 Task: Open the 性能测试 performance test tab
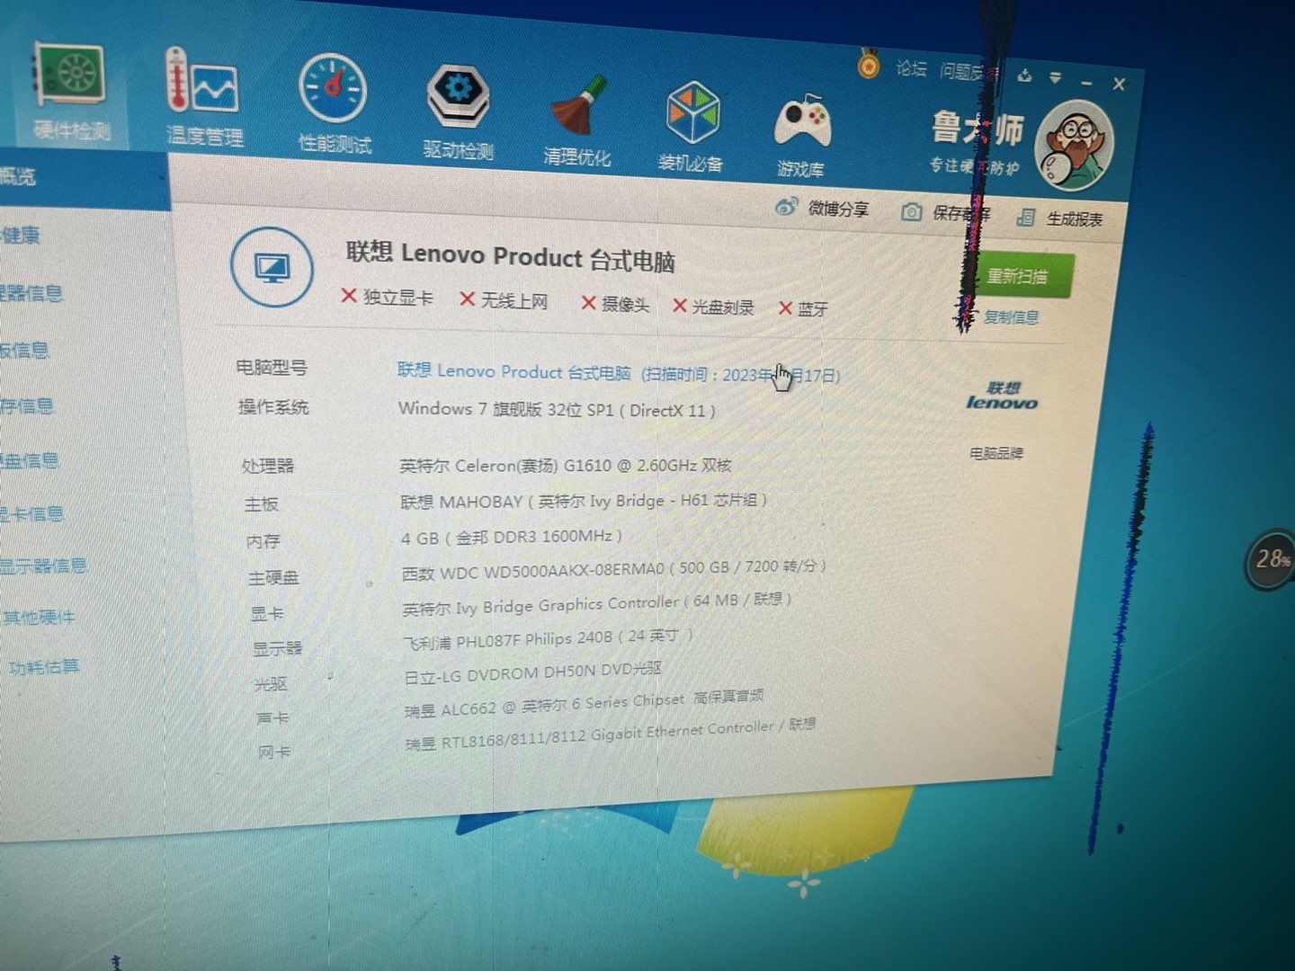[x=334, y=104]
